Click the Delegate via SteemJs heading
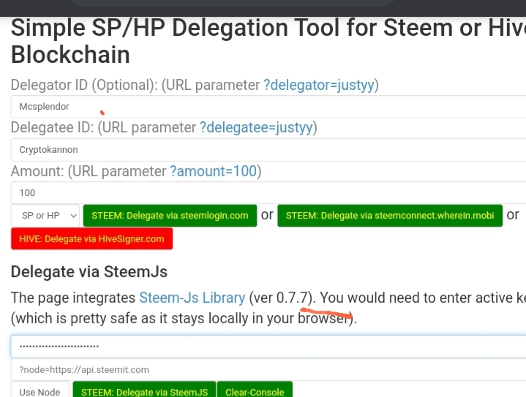This screenshot has width=526, height=397. (x=89, y=271)
